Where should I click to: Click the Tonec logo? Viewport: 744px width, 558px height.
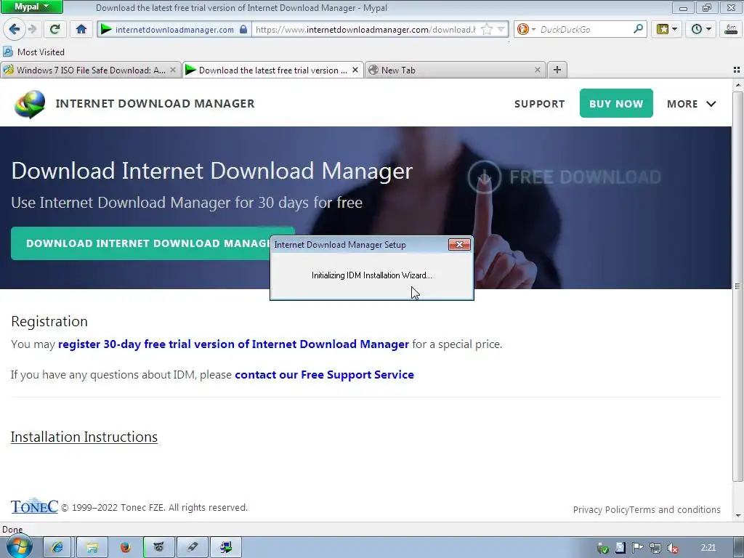pyautogui.click(x=34, y=506)
